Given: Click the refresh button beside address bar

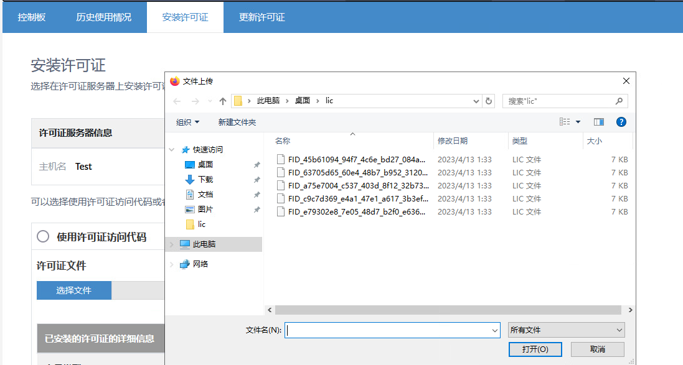Looking at the screenshot, I should pyautogui.click(x=489, y=101).
